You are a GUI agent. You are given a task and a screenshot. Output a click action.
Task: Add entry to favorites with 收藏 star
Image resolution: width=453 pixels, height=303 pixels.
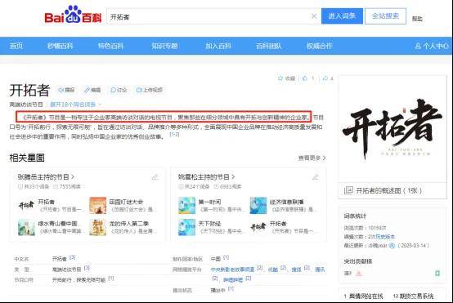point(286,78)
